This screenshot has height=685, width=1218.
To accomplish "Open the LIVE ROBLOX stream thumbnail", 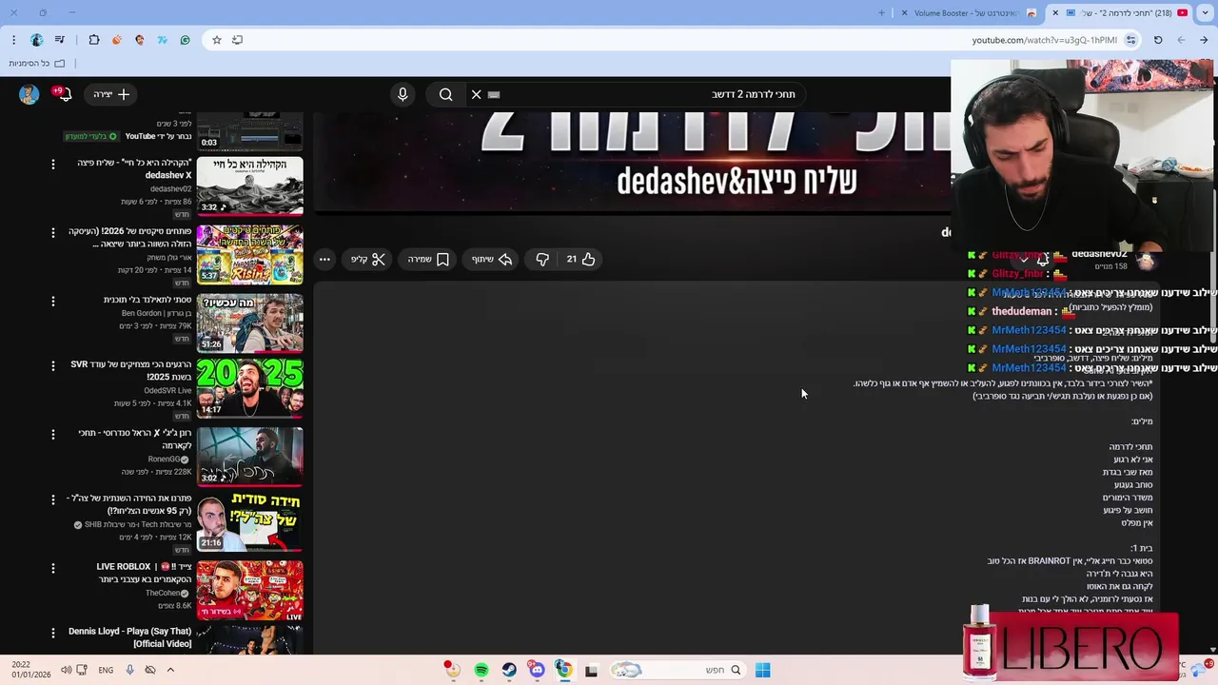I will pos(250,591).
